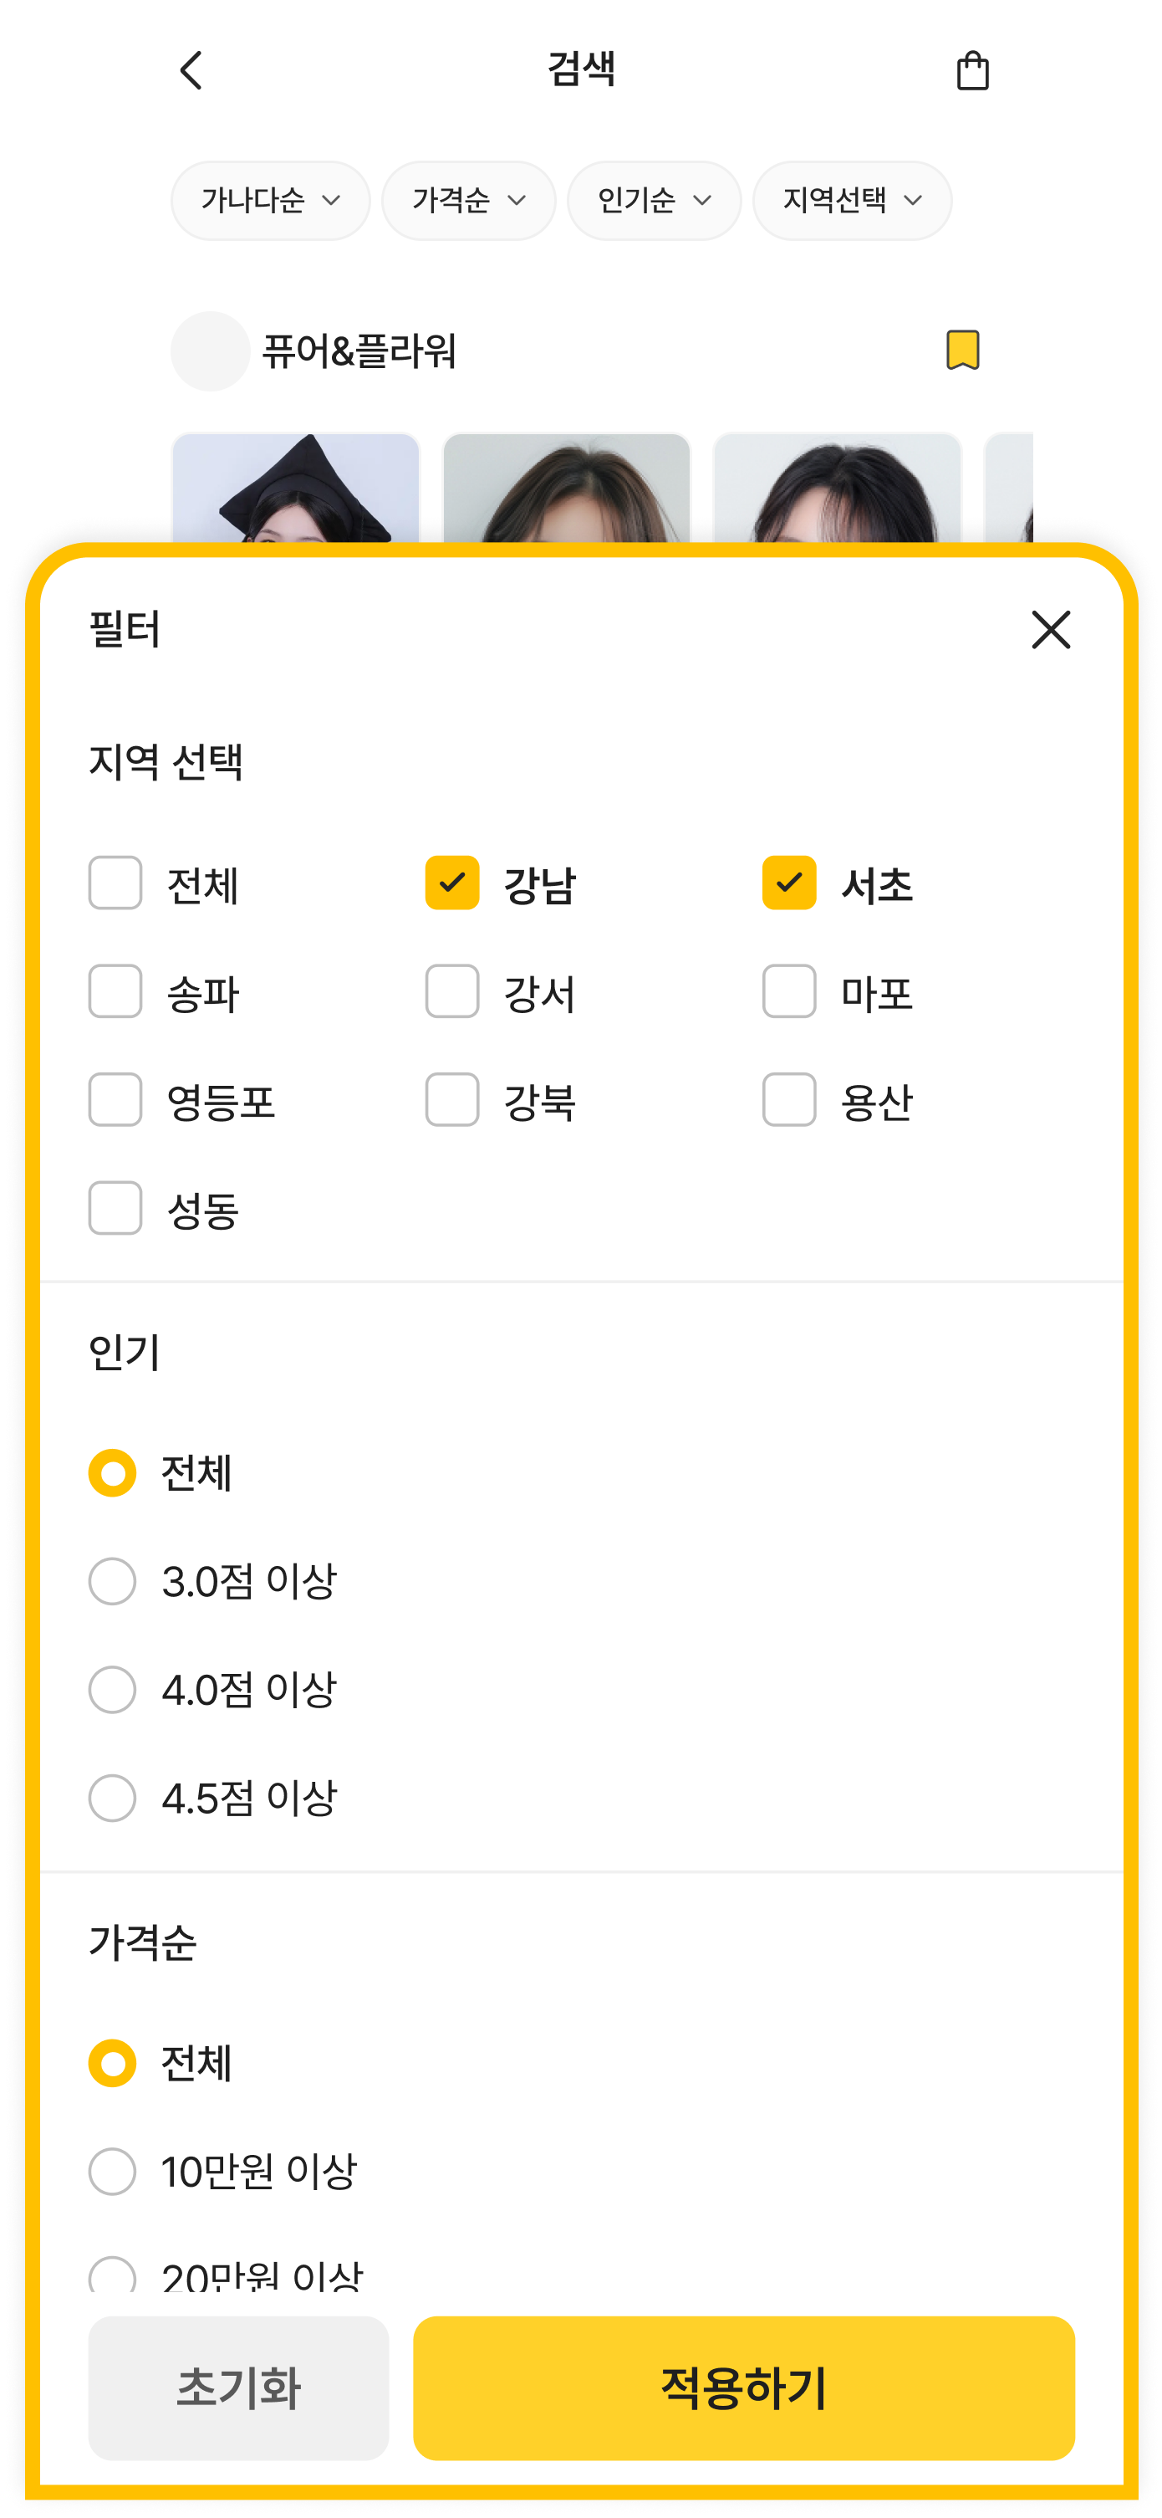The width and height of the screenshot is (1162, 2518).
Task: Expand the 지역선택 dropdown chip
Action: pyautogui.click(x=853, y=201)
